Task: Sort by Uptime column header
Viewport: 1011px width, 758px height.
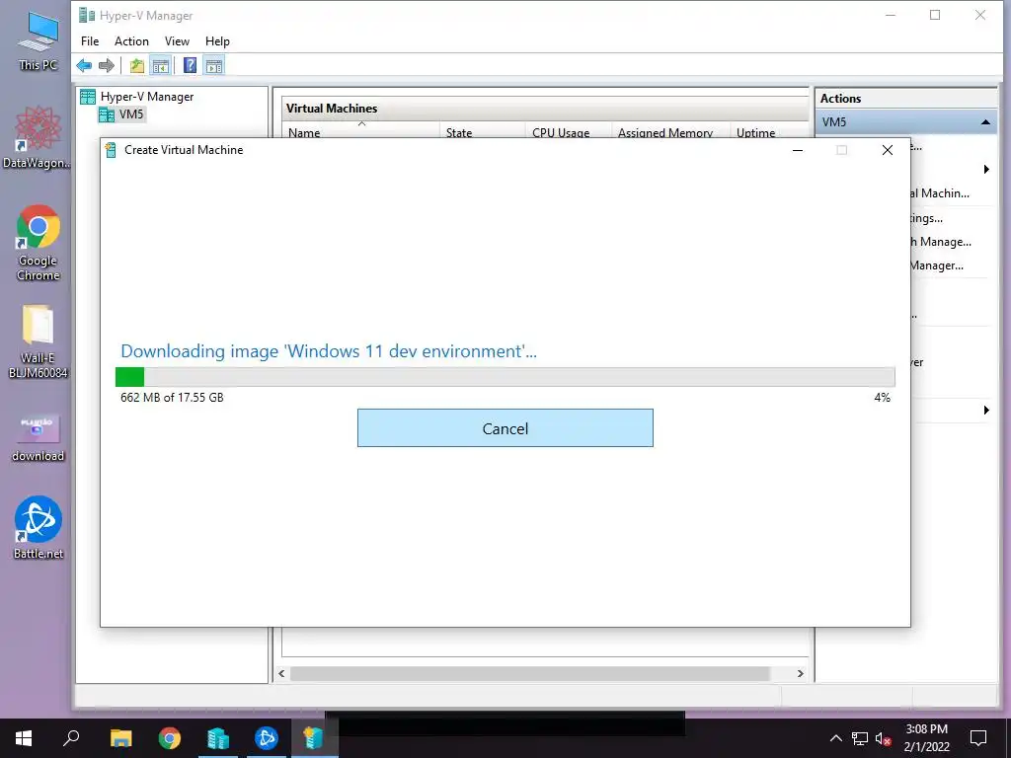Action: [768, 132]
